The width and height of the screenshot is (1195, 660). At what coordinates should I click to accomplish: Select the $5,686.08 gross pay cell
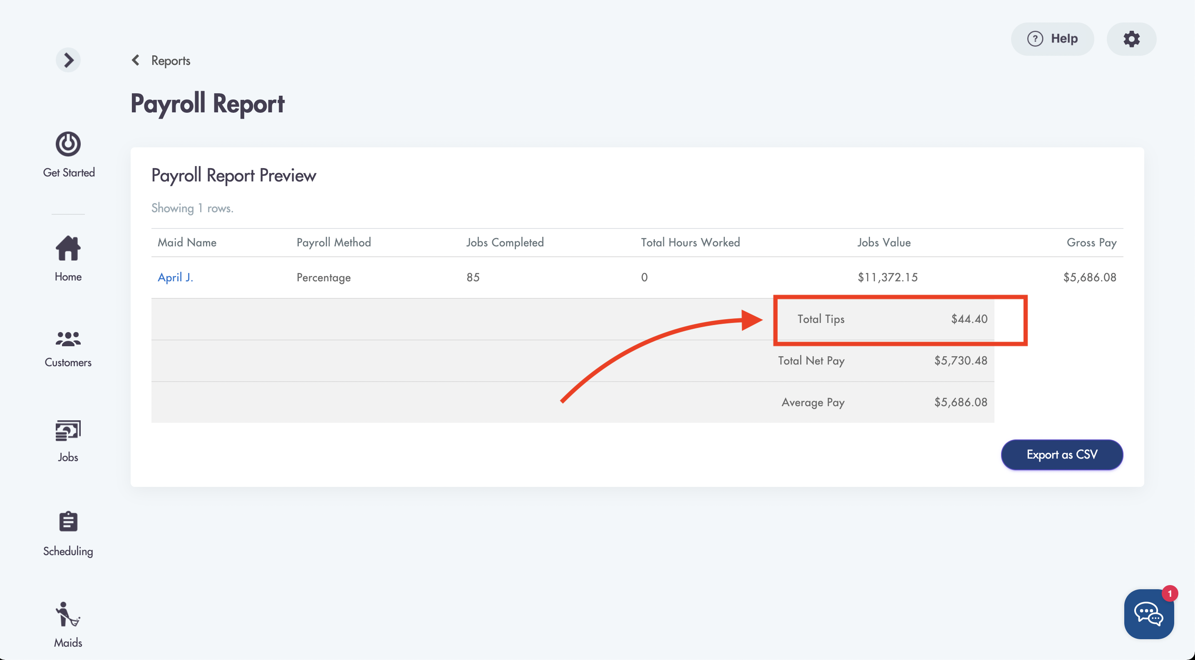pos(1089,277)
